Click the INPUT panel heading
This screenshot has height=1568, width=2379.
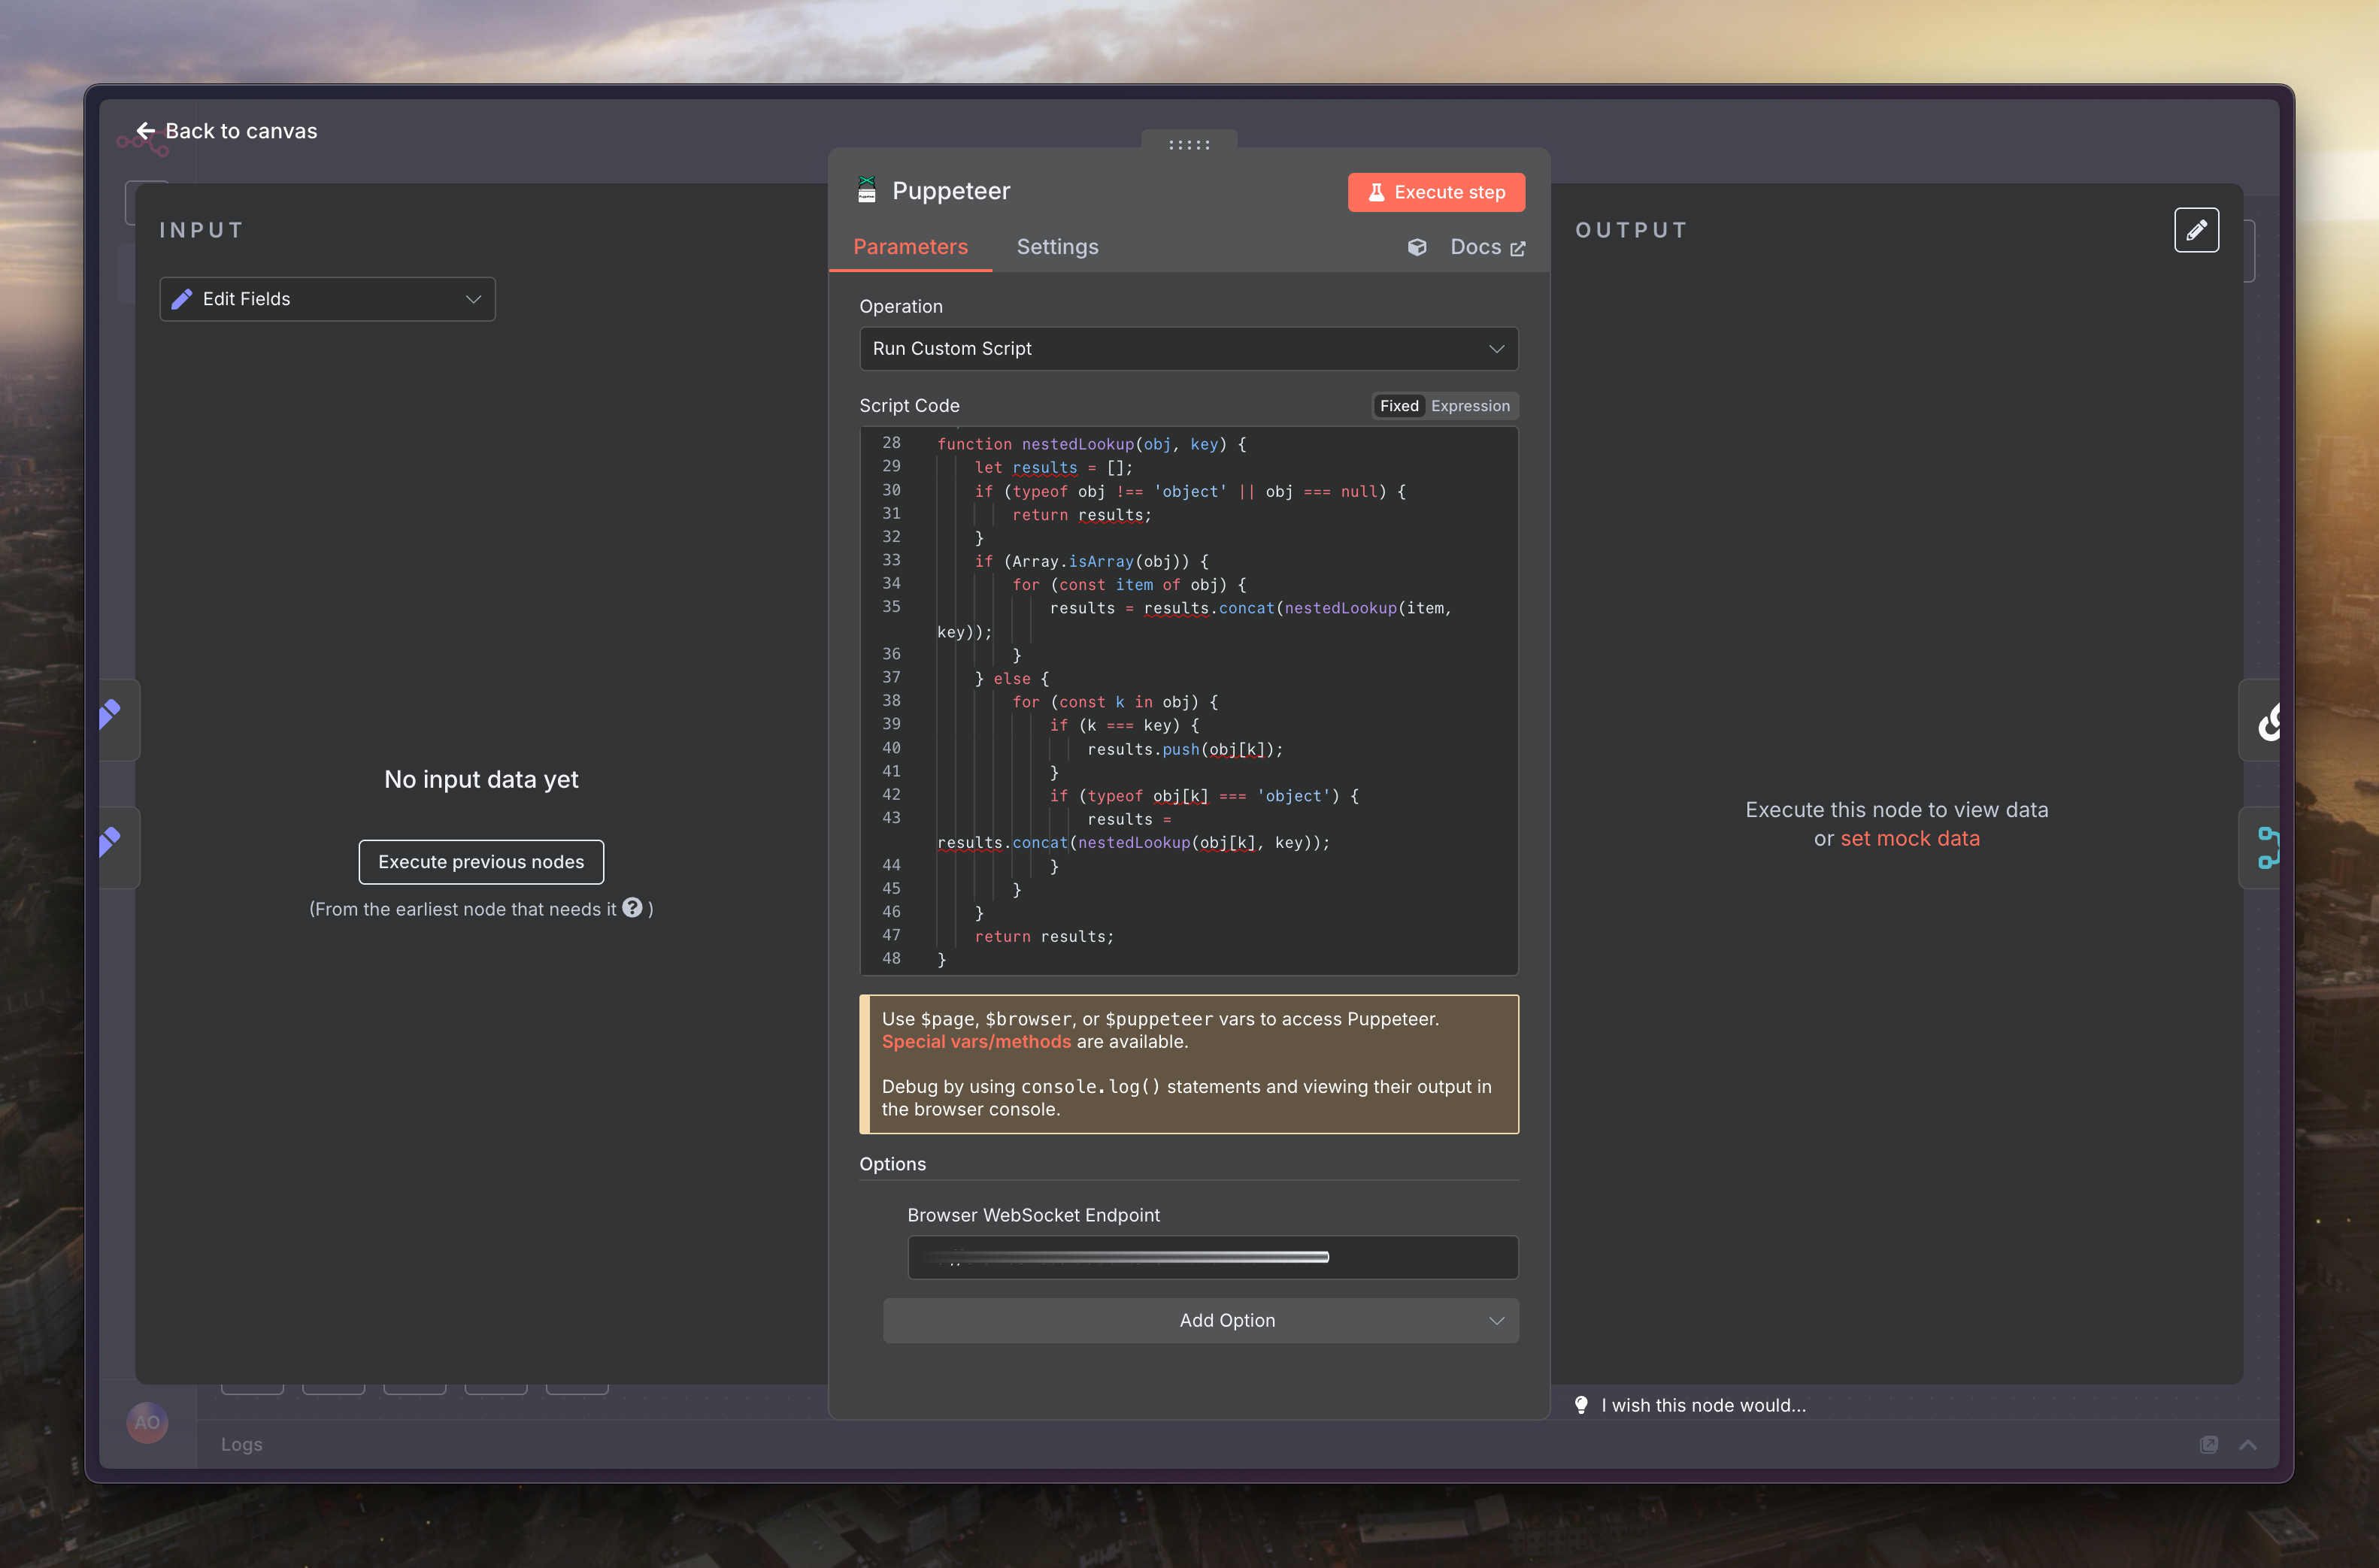point(201,230)
